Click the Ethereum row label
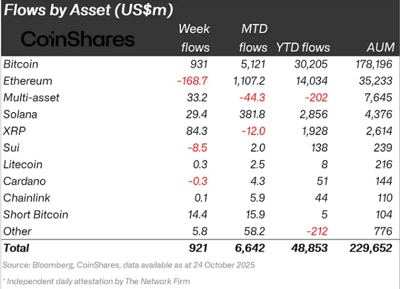The image size is (400, 289). point(27,81)
